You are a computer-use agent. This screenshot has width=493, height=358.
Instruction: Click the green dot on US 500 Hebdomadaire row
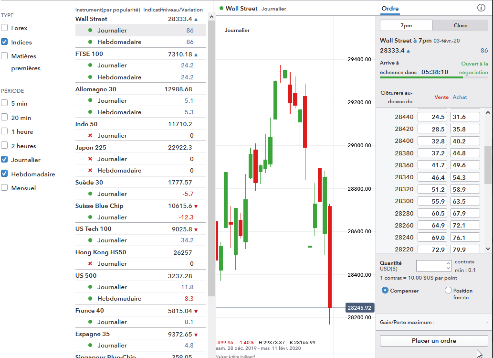click(90, 298)
